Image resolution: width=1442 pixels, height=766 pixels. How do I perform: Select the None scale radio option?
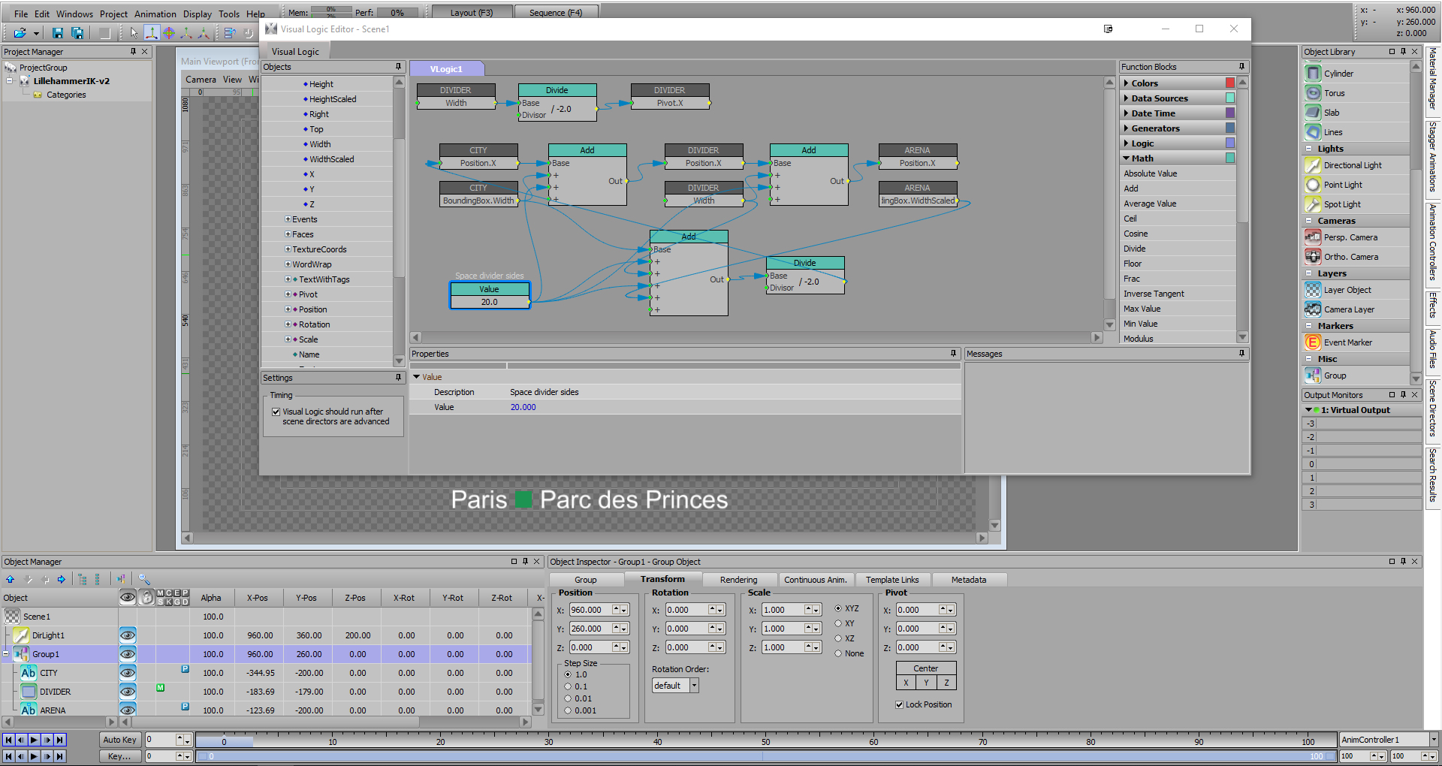coord(838,653)
